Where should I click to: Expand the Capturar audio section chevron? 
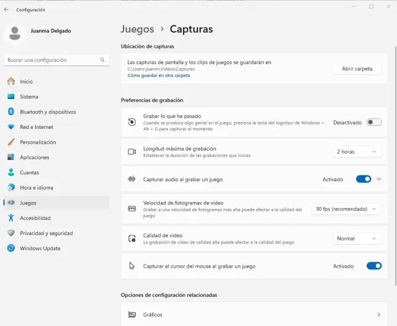(x=378, y=179)
